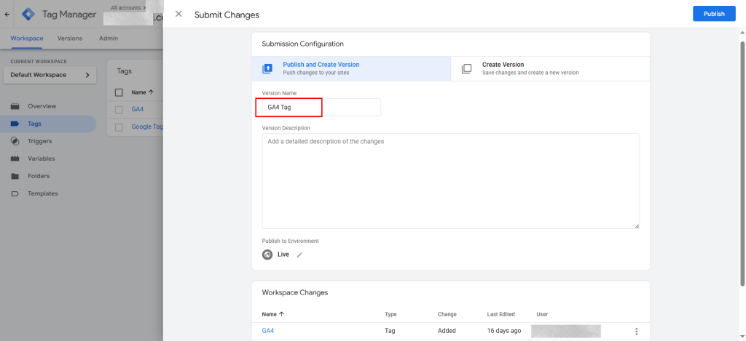Click the Live environment globe icon
The height and width of the screenshot is (341, 746).
(x=267, y=254)
